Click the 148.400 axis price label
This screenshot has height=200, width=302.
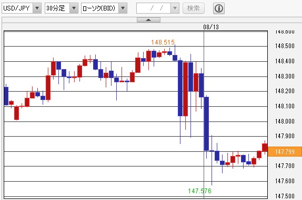tap(285, 61)
